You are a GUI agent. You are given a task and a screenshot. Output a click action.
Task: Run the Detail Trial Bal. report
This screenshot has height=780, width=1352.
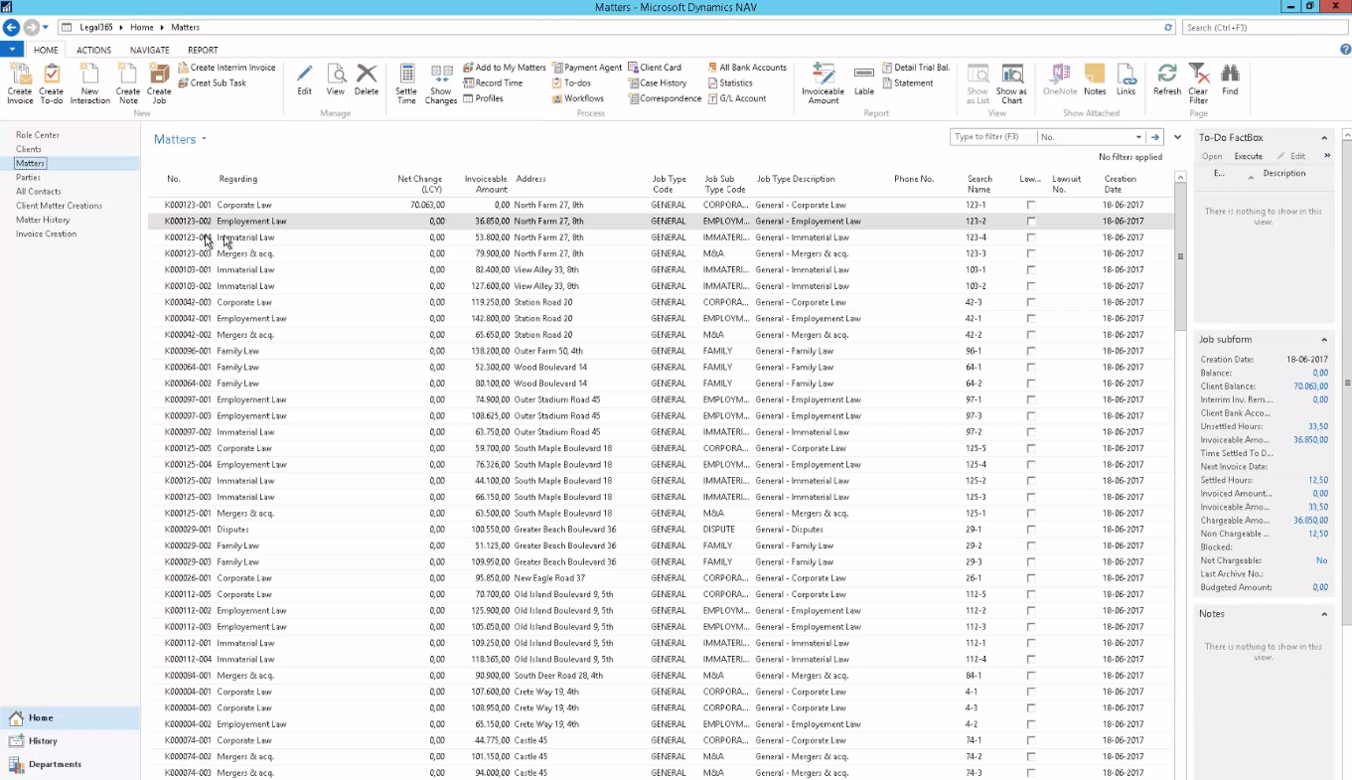point(916,68)
